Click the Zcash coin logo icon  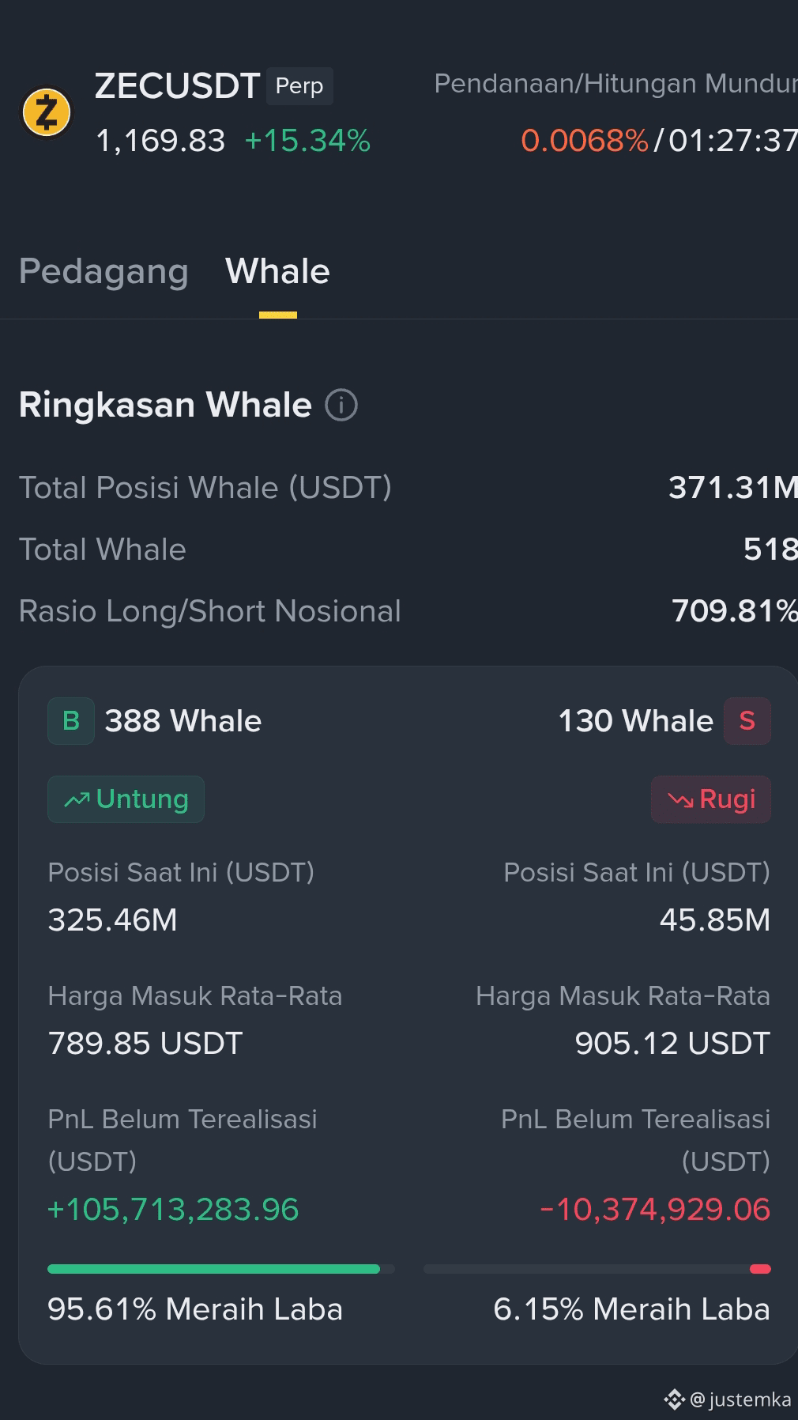46,113
